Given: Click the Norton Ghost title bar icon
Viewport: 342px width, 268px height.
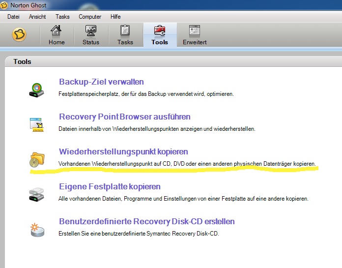Looking at the screenshot, I should point(4,5).
